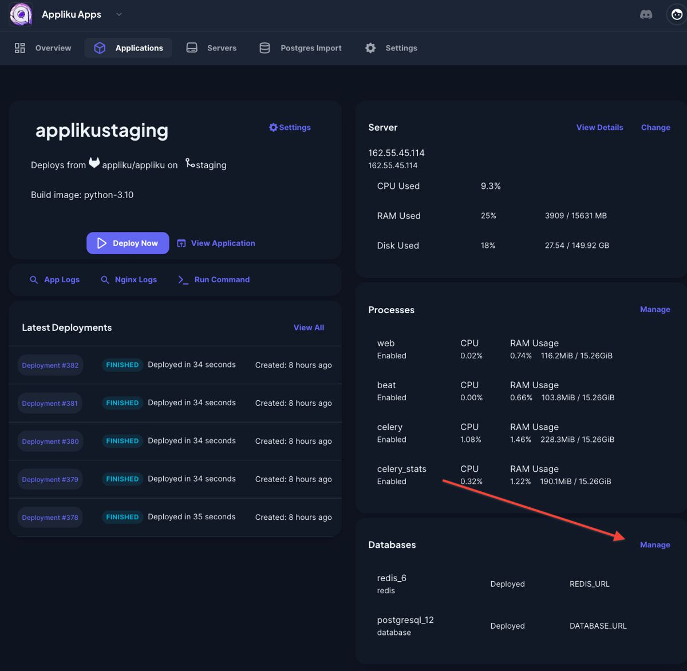Click the search icon beside App Logs

(34, 279)
